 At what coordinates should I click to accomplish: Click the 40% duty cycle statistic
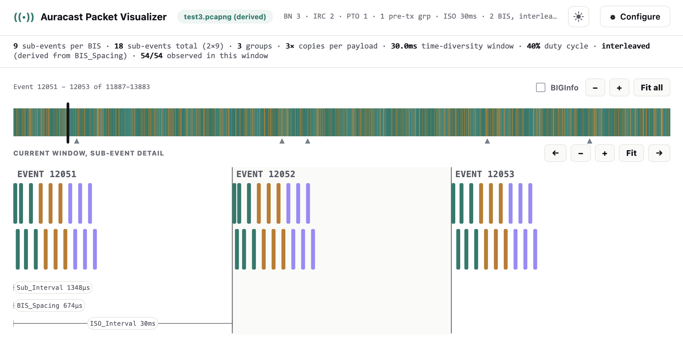(x=557, y=46)
